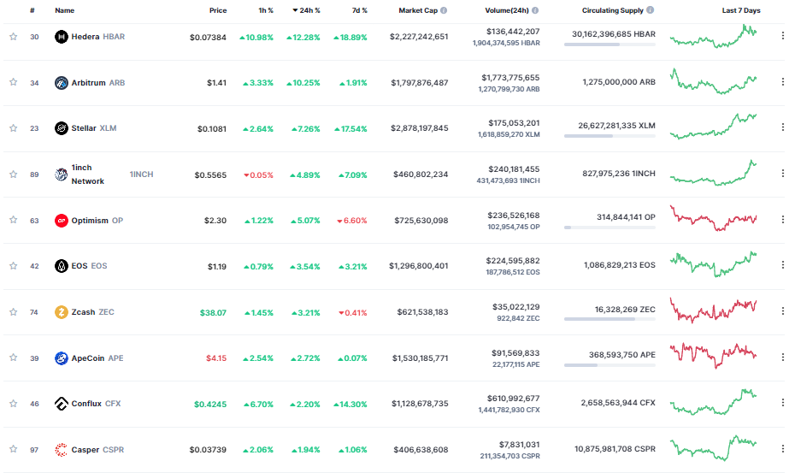Click the Casper coin logo
Screen dimensions: 795x473
pyautogui.click(x=62, y=450)
